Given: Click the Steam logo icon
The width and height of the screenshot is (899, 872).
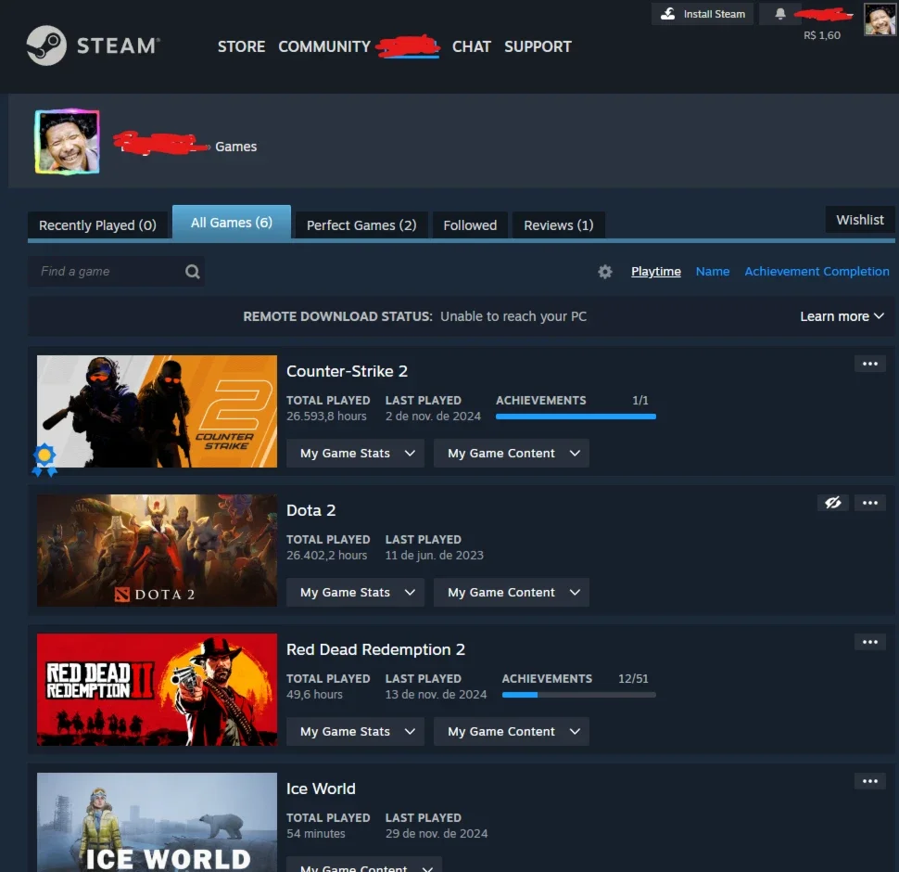Looking at the screenshot, I should (46, 45).
